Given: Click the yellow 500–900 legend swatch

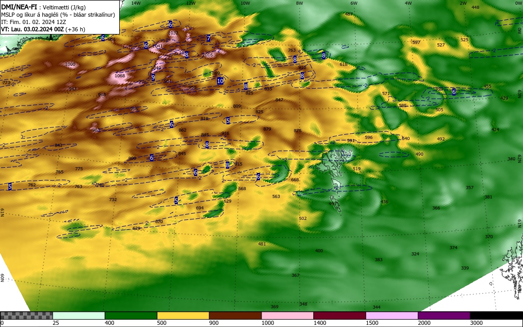Looking at the screenshot, I should [x=183, y=316].
